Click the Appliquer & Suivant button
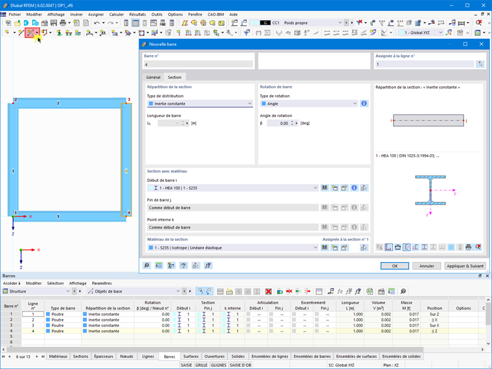Screen dimensions: 492x369 465,266
